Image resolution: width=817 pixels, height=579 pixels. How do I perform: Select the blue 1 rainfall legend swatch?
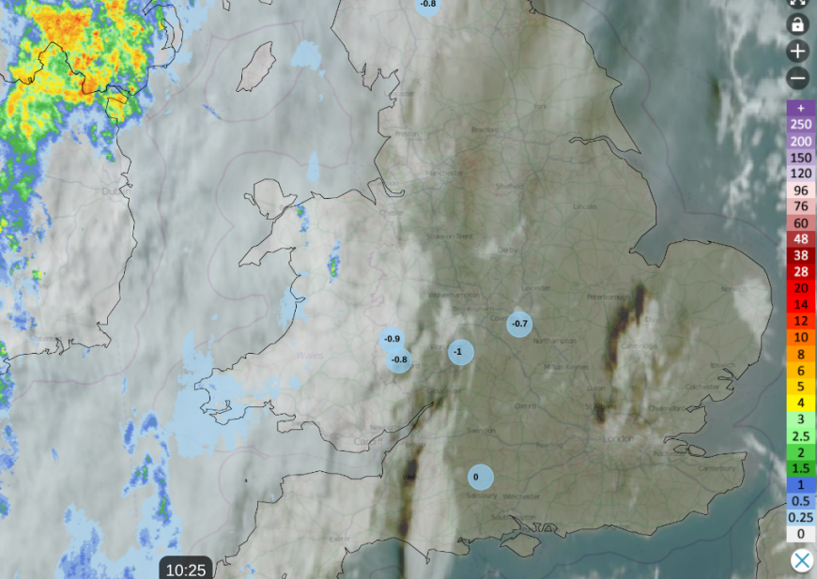pos(801,485)
